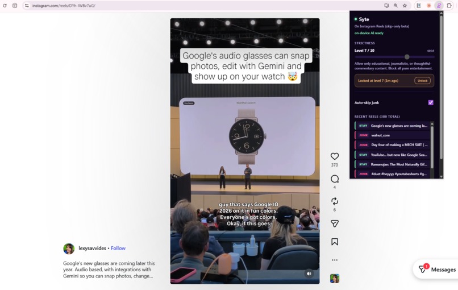Open lexysavvides profile picture

click(x=69, y=249)
